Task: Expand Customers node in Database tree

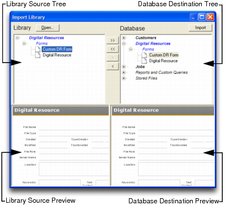Action: [124, 38]
